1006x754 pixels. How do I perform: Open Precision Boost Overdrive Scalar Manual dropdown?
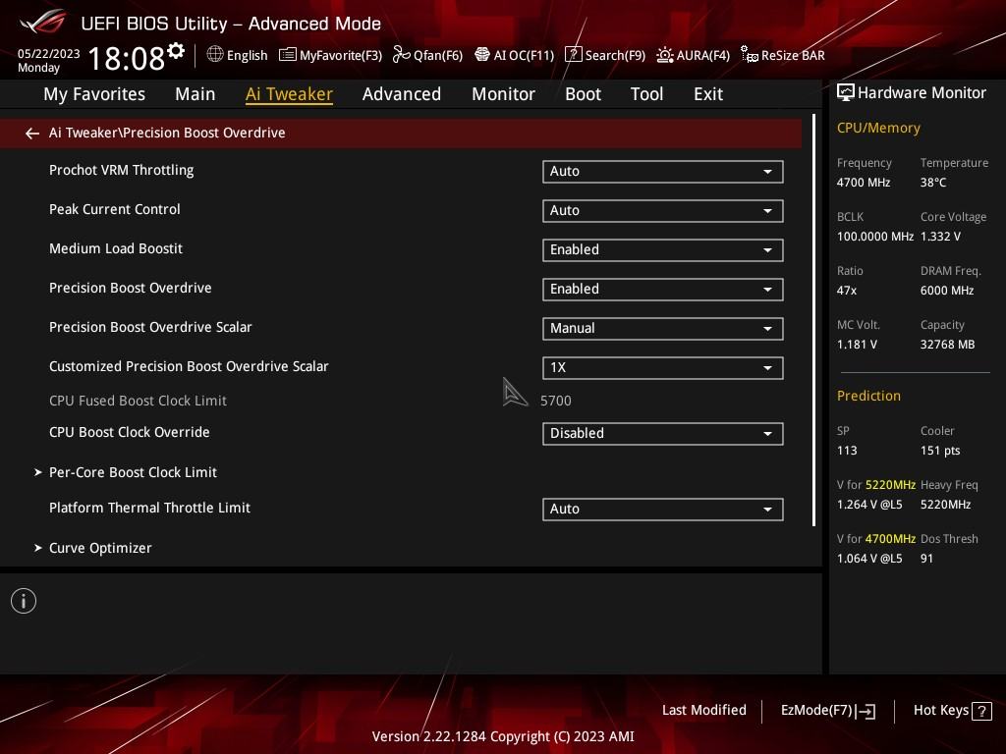click(x=663, y=328)
